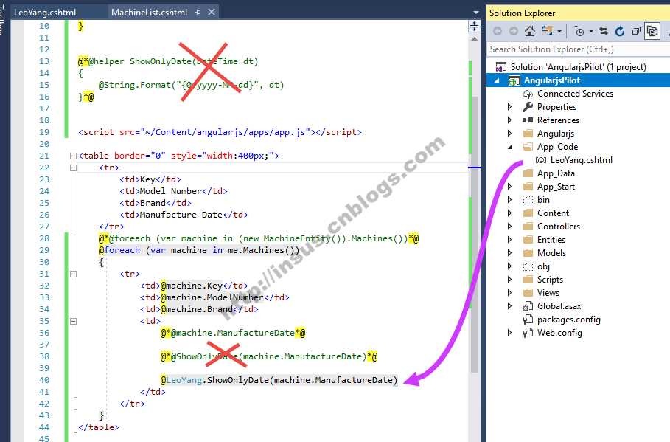Collapse the tr block at line 31

coord(73,274)
